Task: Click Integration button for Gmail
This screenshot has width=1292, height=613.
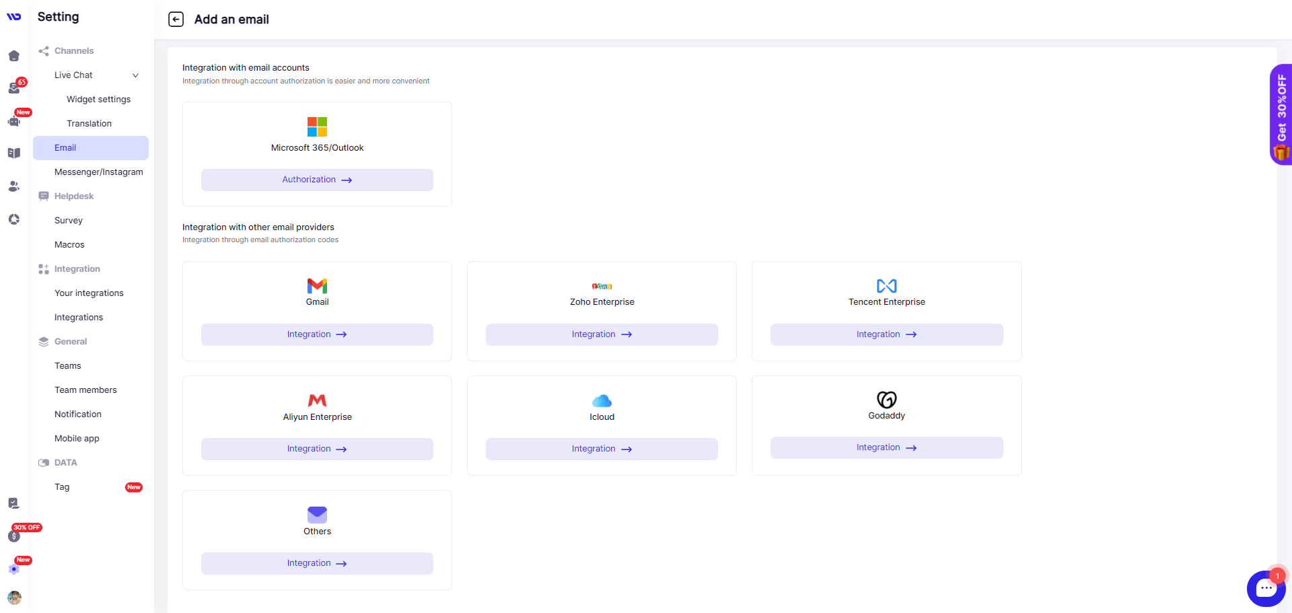Action: [317, 334]
